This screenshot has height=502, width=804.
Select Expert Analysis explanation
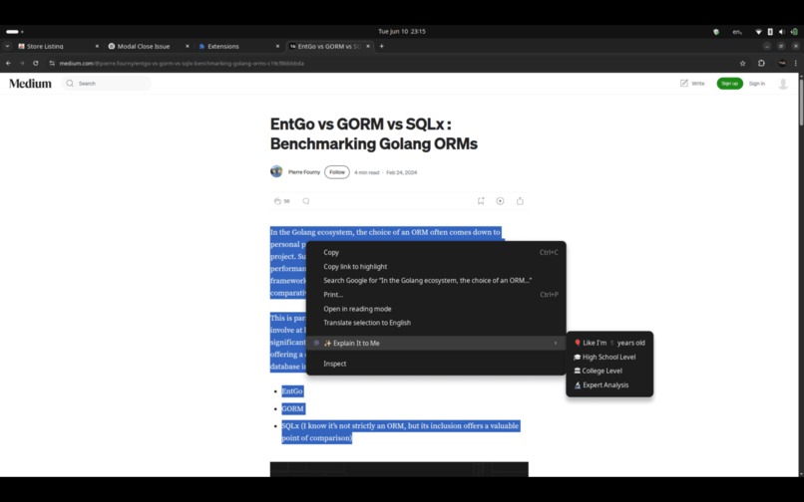(609, 385)
